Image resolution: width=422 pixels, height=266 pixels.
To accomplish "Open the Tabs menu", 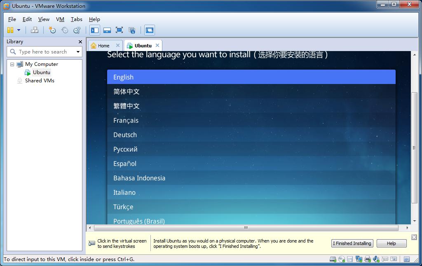I will point(76,19).
